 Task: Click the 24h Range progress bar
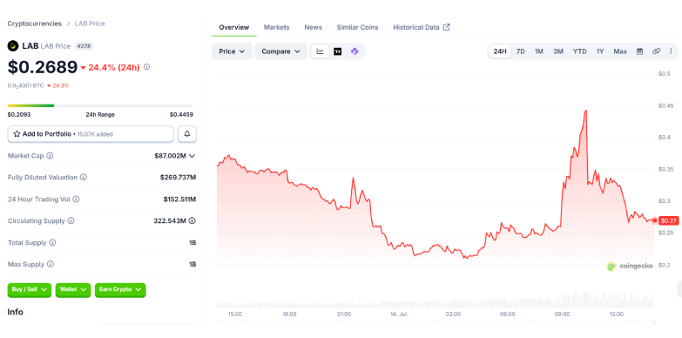[100, 105]
